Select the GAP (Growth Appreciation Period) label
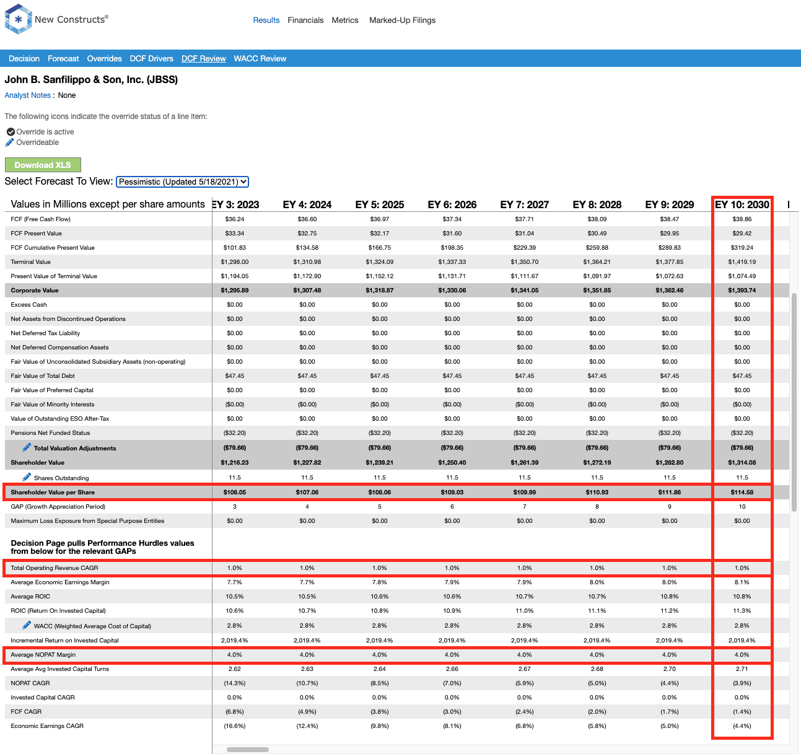The image size is (801, 754). 58,507
